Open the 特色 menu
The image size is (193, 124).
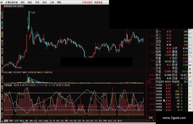30,2
